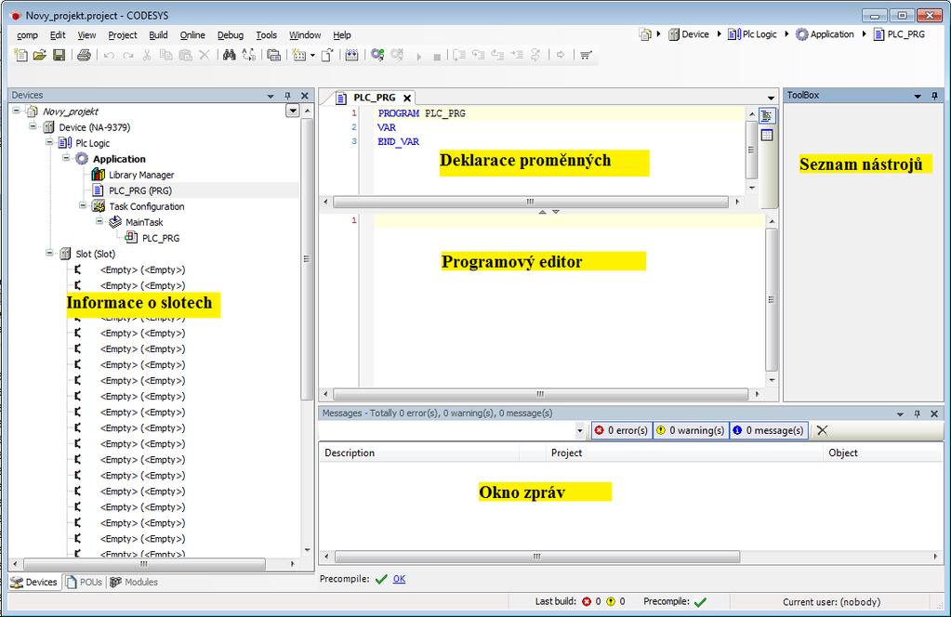Open the message category dropdown
The width and height of the screenshot is (951, 617).
580,431
